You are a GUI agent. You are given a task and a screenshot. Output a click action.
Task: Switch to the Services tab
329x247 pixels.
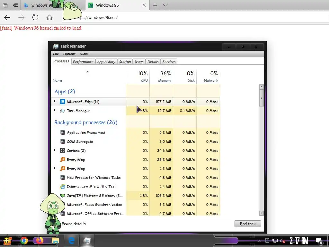[169, 62]
